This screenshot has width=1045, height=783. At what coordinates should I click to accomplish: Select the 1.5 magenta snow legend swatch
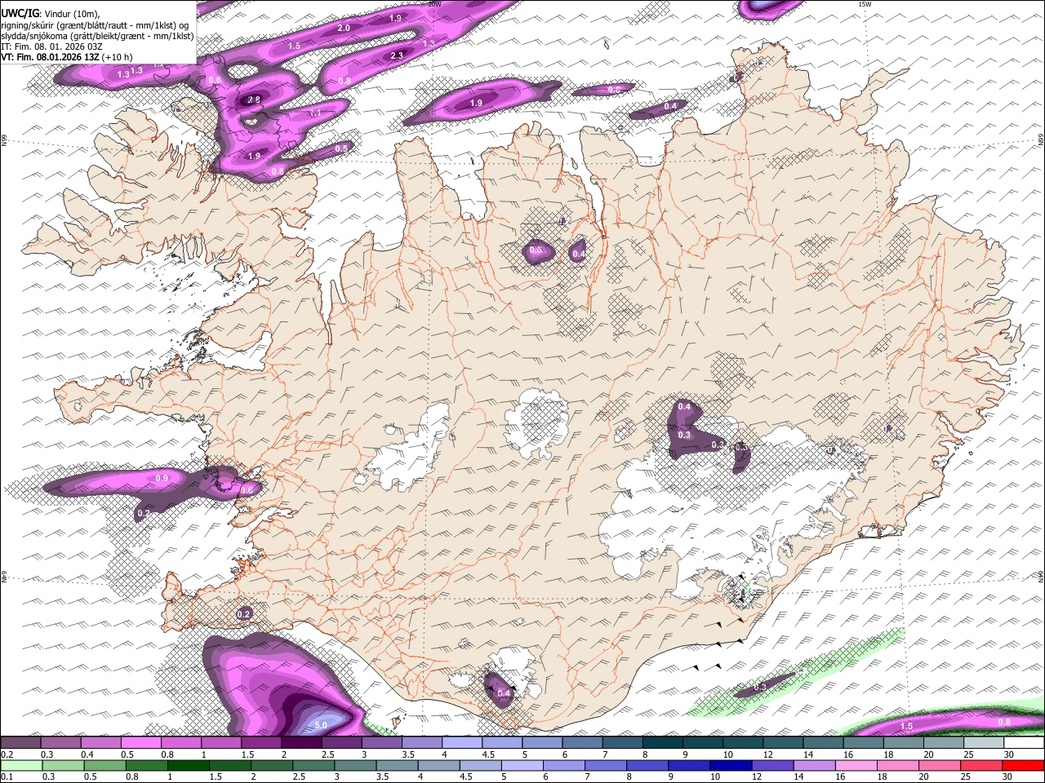coord(260,743)
